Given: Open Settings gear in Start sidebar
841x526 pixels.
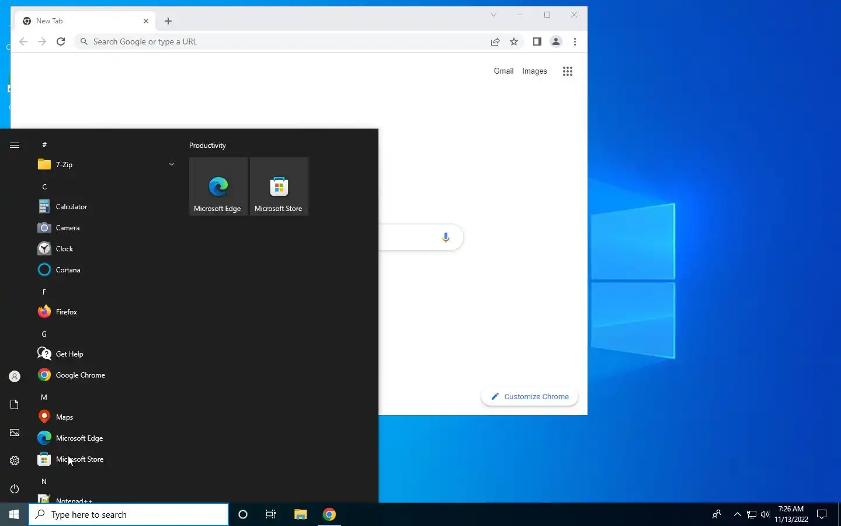Looking at the screenshot, I should (15, 461).
